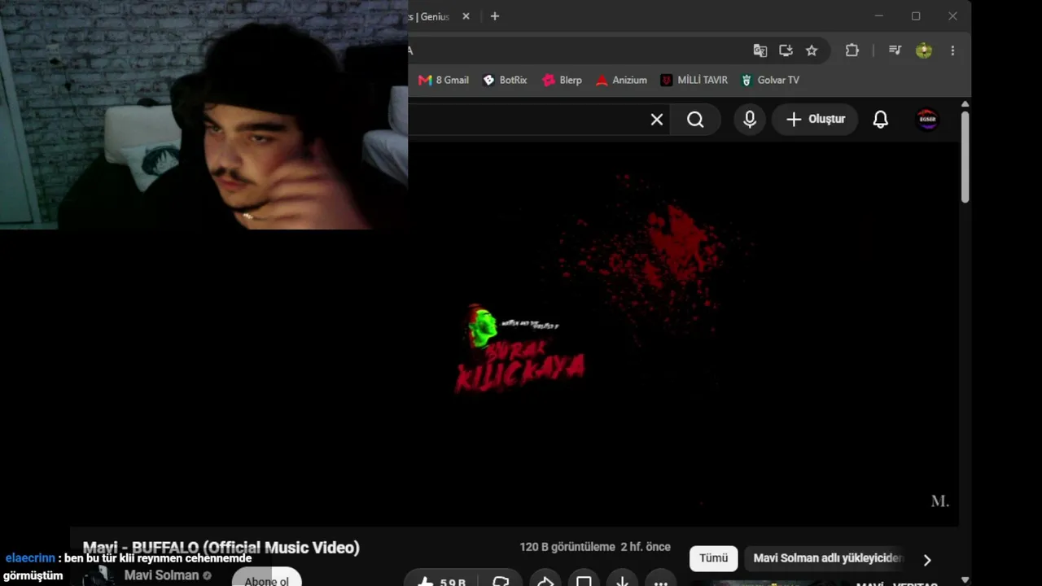Open YouTube notifications bell
The image size is (1042, 586).
pos(881,120)
